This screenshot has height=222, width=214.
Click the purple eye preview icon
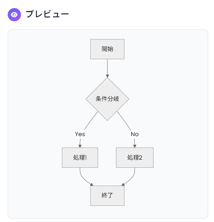14,15
